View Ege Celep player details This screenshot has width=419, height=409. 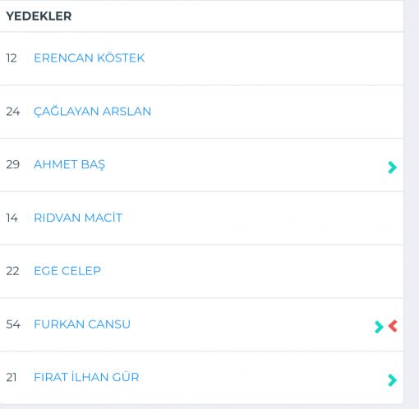click(67, 271)
